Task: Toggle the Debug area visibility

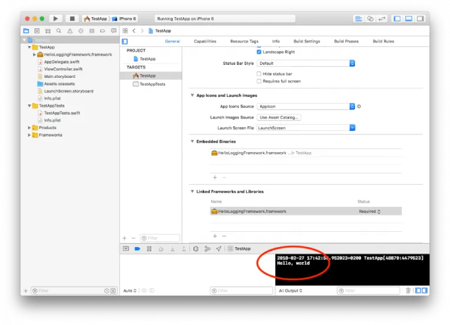Action: coord(409,19)
